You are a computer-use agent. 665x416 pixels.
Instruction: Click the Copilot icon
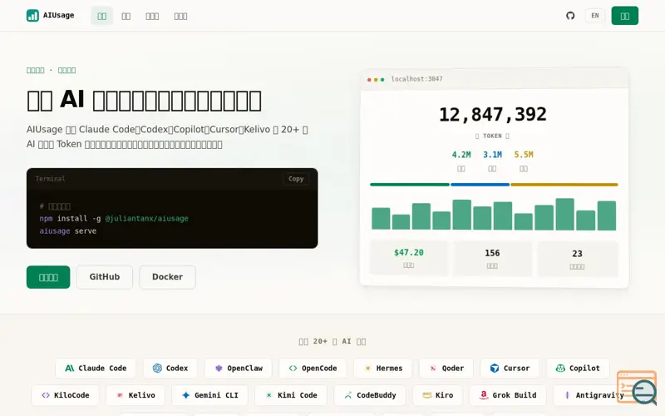(x=560, y=368)
